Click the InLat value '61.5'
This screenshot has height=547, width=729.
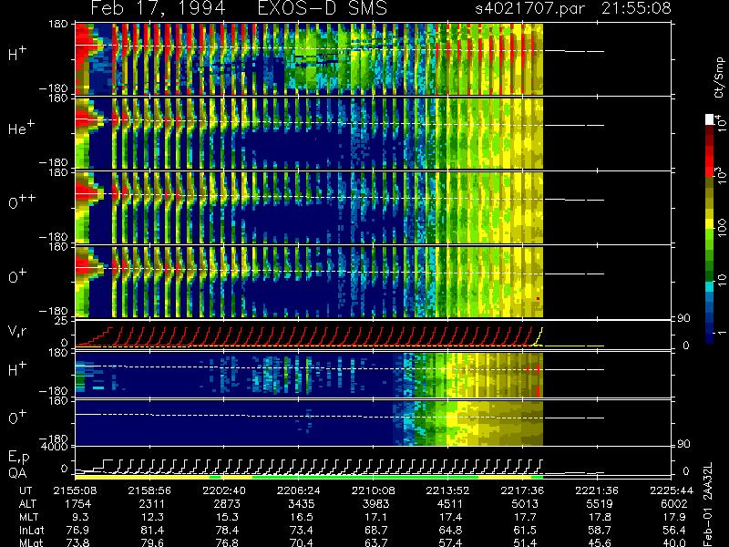click(525, 530)
